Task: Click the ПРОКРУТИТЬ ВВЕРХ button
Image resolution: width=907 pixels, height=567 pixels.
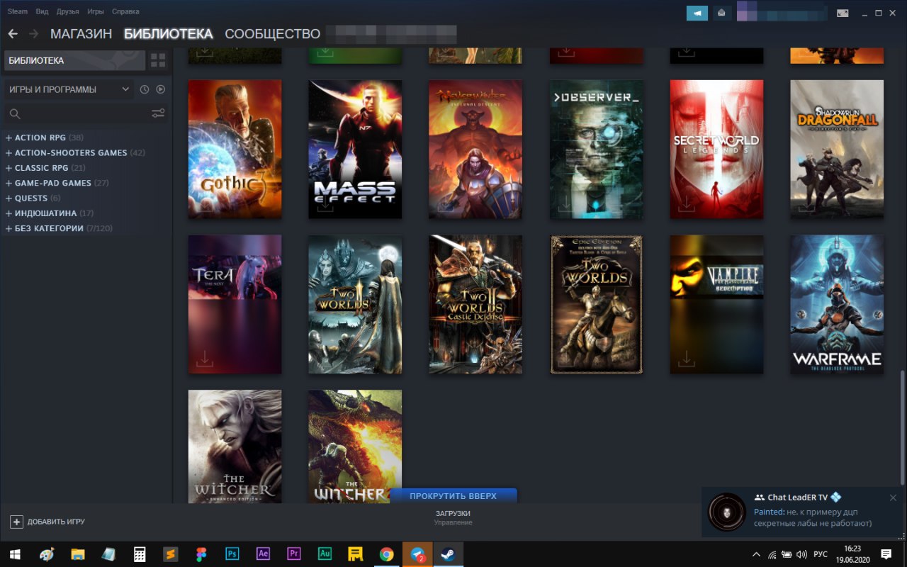Action: point(453,495)
